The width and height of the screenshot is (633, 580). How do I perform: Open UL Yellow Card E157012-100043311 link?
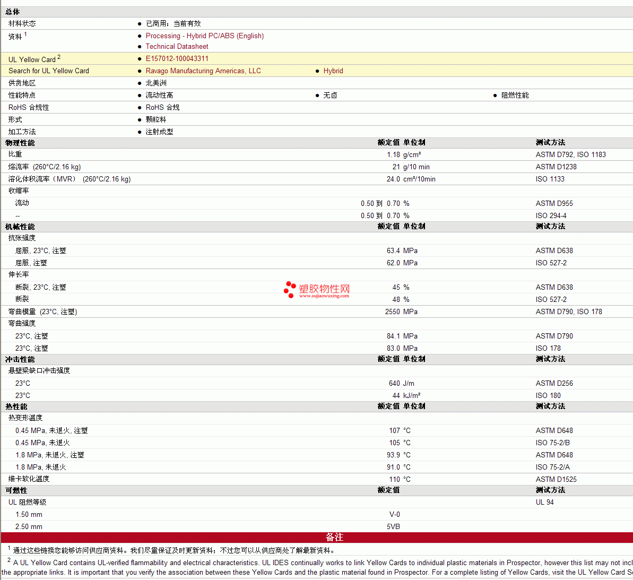(x=177, y=58)
